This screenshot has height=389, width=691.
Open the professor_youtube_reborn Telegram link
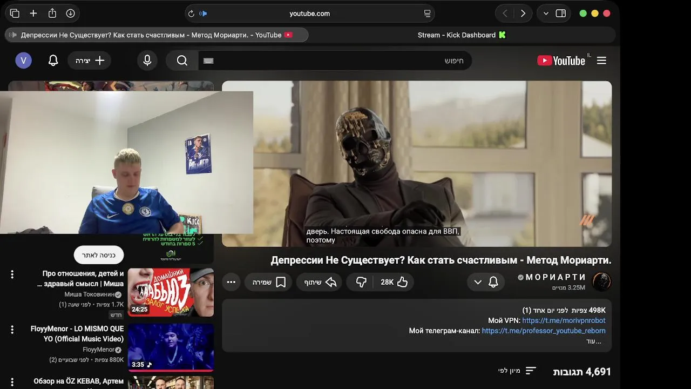[x=544, y=331]
